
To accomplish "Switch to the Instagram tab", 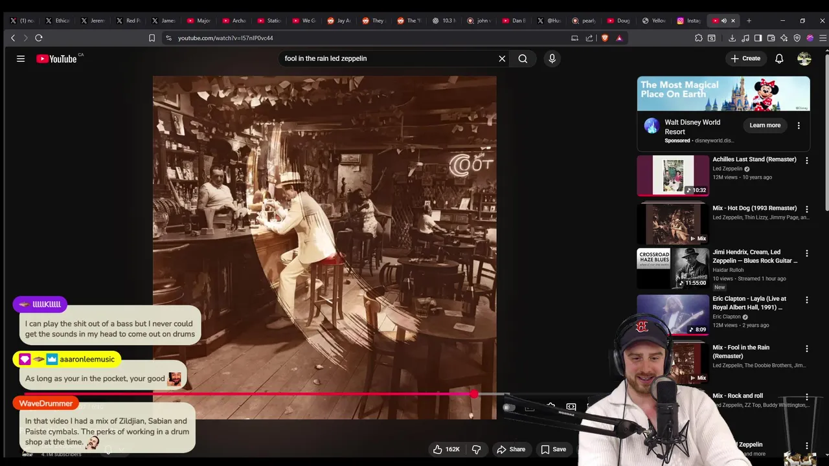I will [688, 21].
